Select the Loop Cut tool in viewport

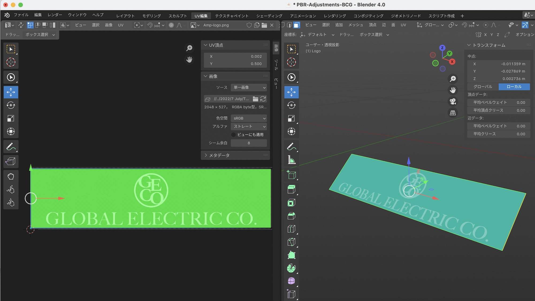click(x=291, y=229)
